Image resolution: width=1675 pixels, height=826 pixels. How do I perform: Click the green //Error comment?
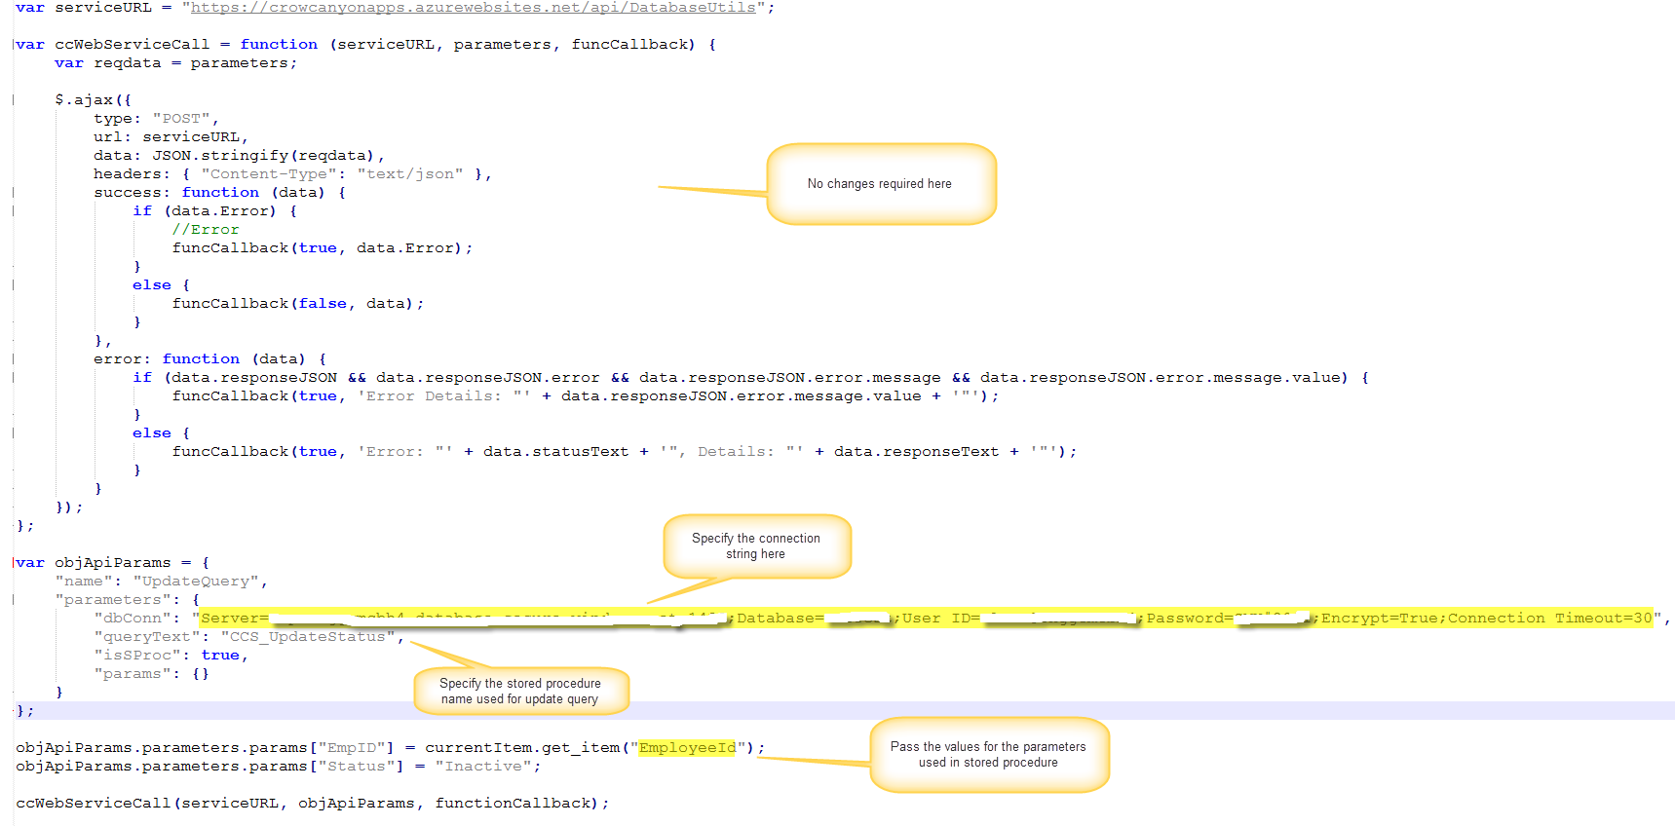[x=206, y=230]
